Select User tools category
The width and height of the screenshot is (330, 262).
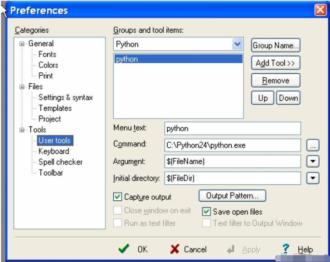pyautogui.click(x=55, y=141)
